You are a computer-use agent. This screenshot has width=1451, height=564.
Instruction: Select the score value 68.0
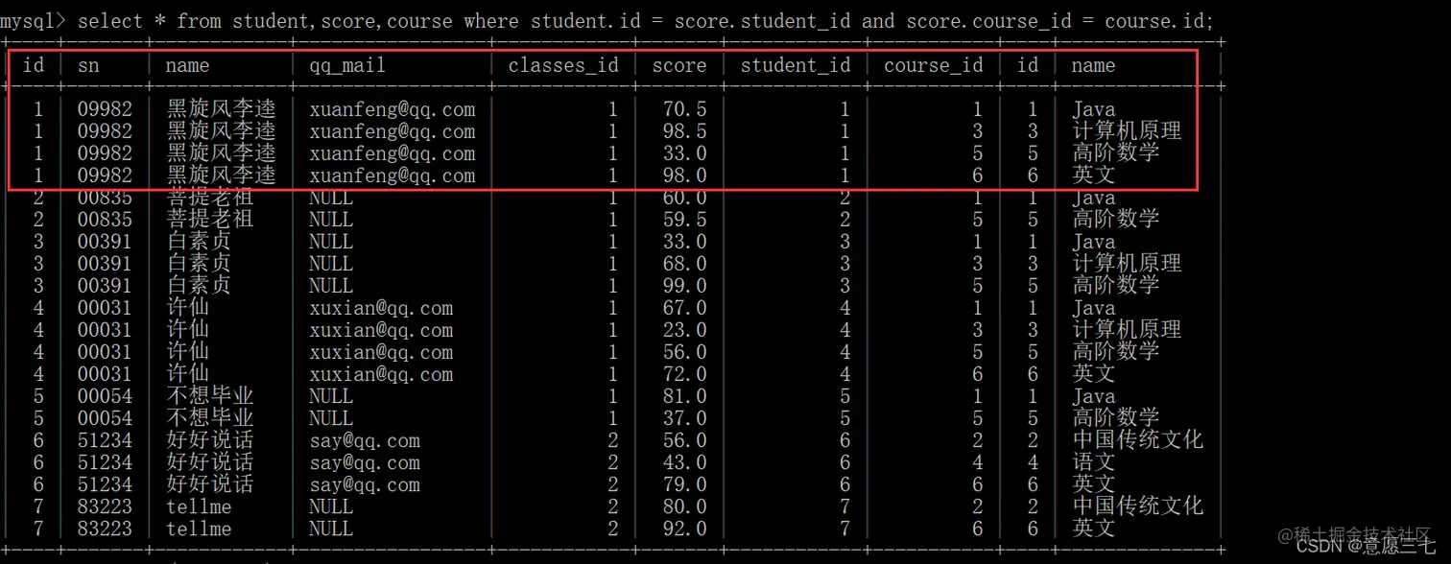pyautogui.click(x=685, y=264)
